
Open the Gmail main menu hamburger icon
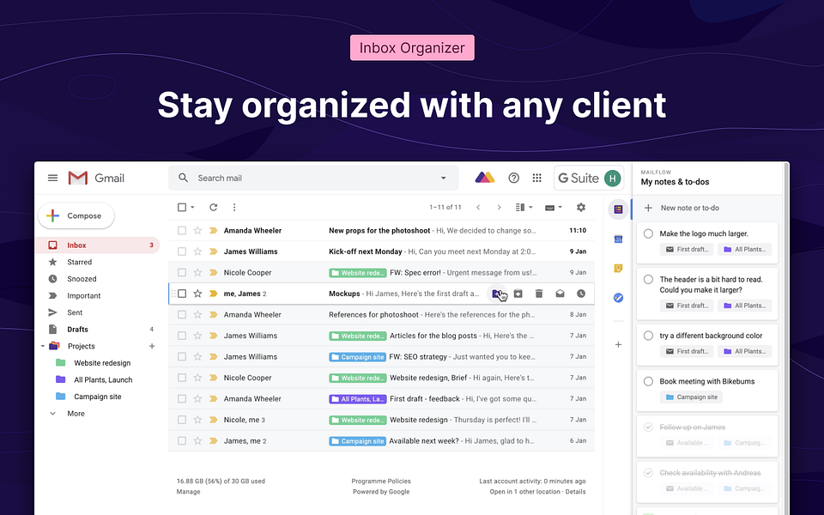52,179
